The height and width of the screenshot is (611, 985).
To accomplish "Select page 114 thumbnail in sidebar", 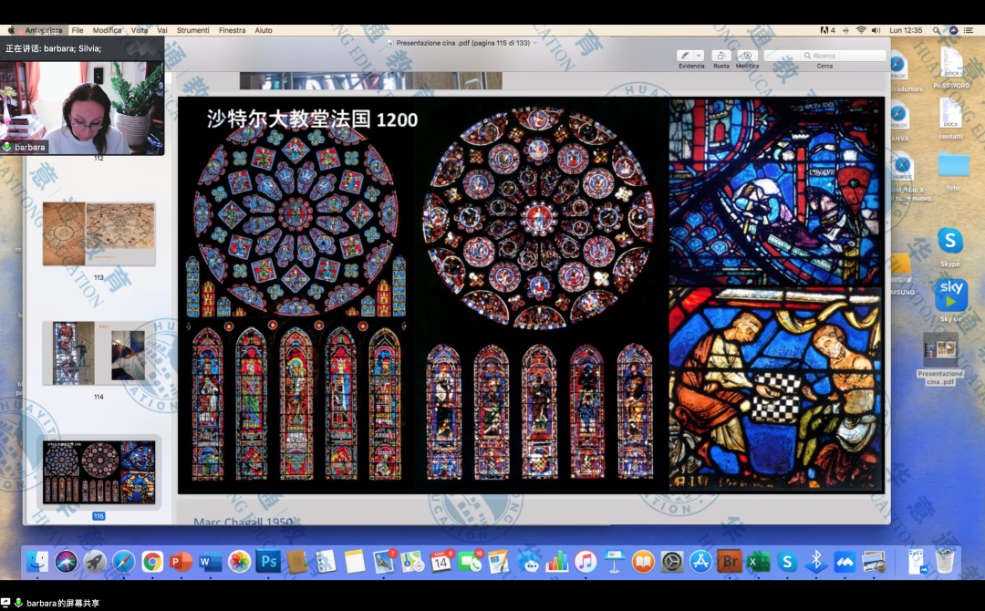I will 98,353.
